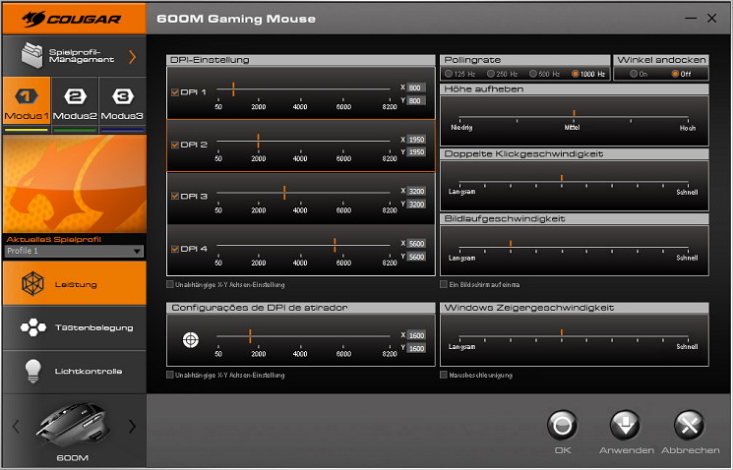Screen dimensions: 733x470
Task: Click the Anwenden download-arrow icon
Action: pos(626,426)
